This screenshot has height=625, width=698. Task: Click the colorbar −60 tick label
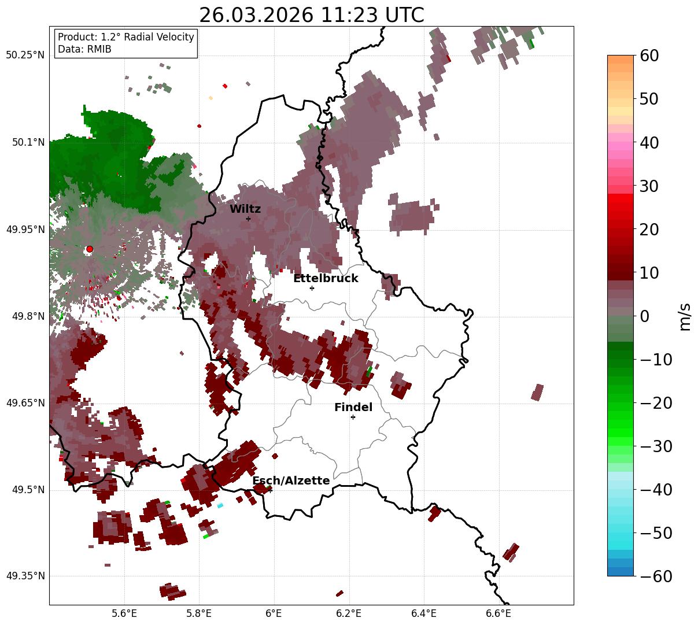(656, 576)
